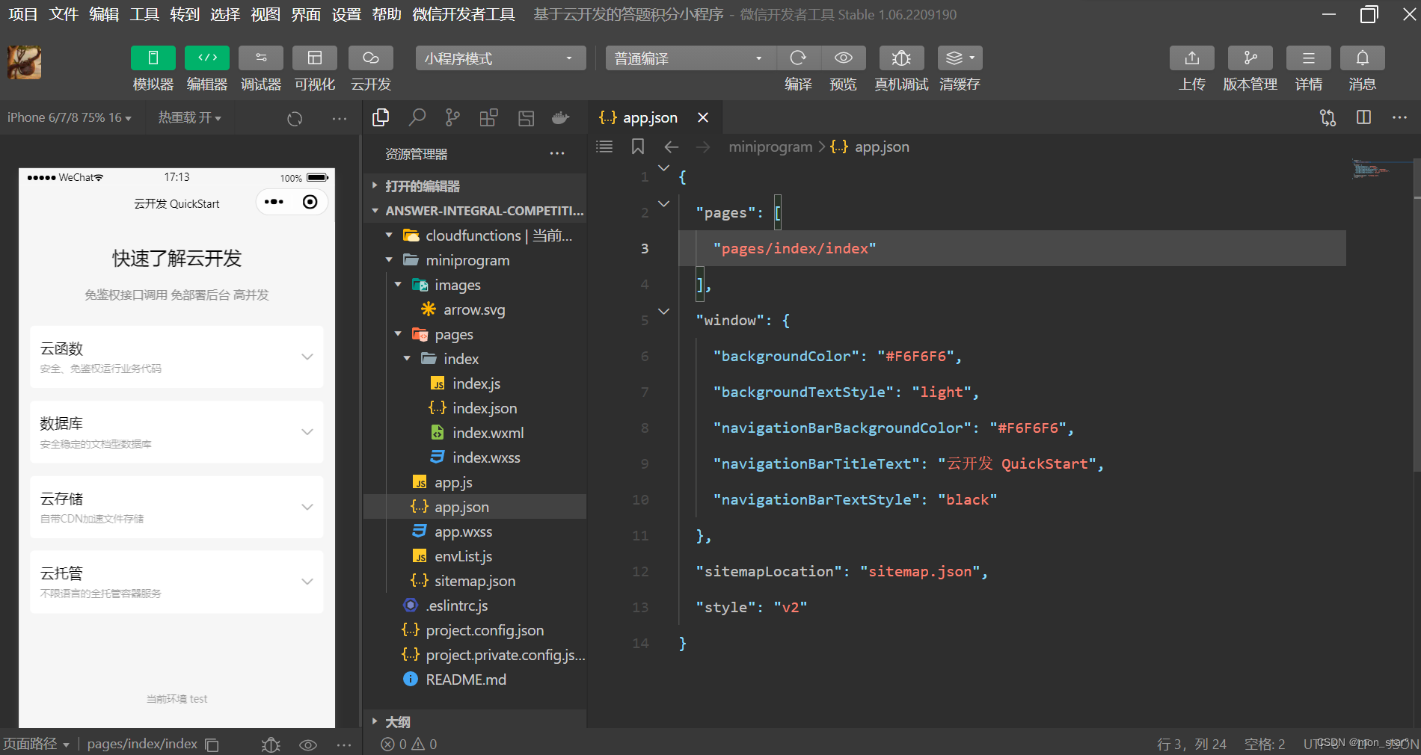Click line and column indicator 行3, 列24
1421x755 pixels.
1191,745
